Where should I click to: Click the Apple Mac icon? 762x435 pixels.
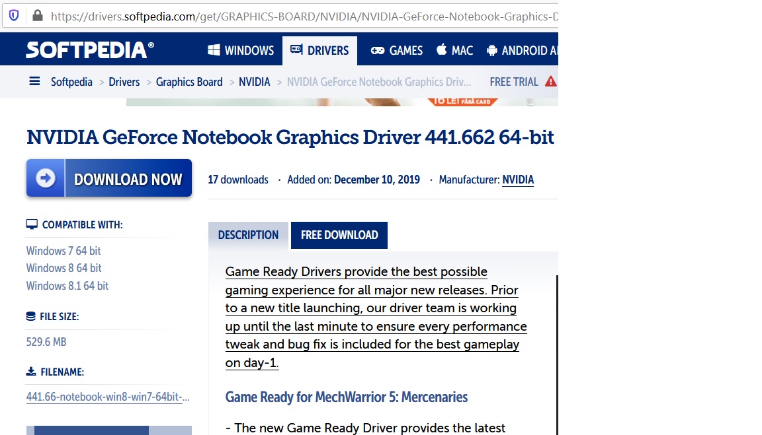pos(441,50)
